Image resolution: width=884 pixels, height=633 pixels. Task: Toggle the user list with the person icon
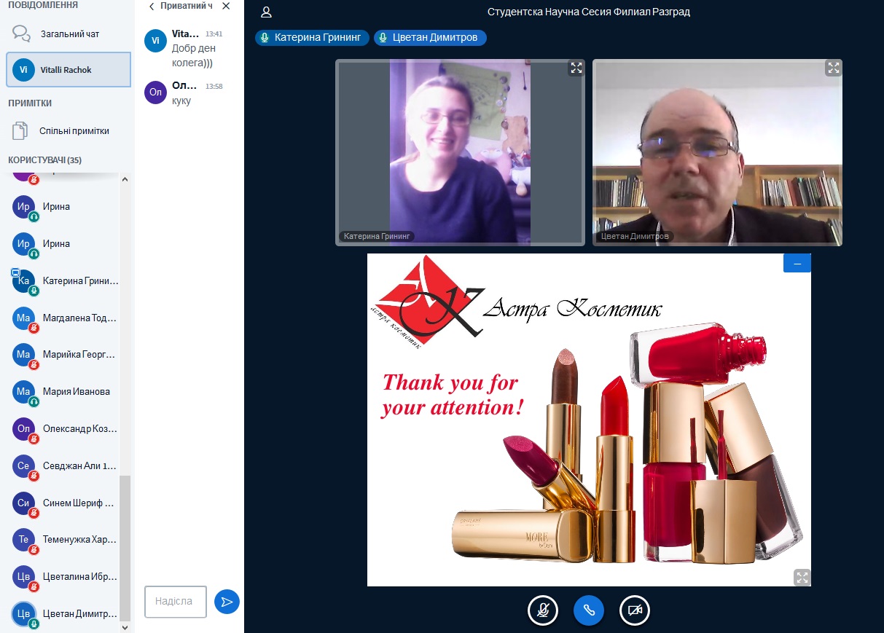point(266,12)
